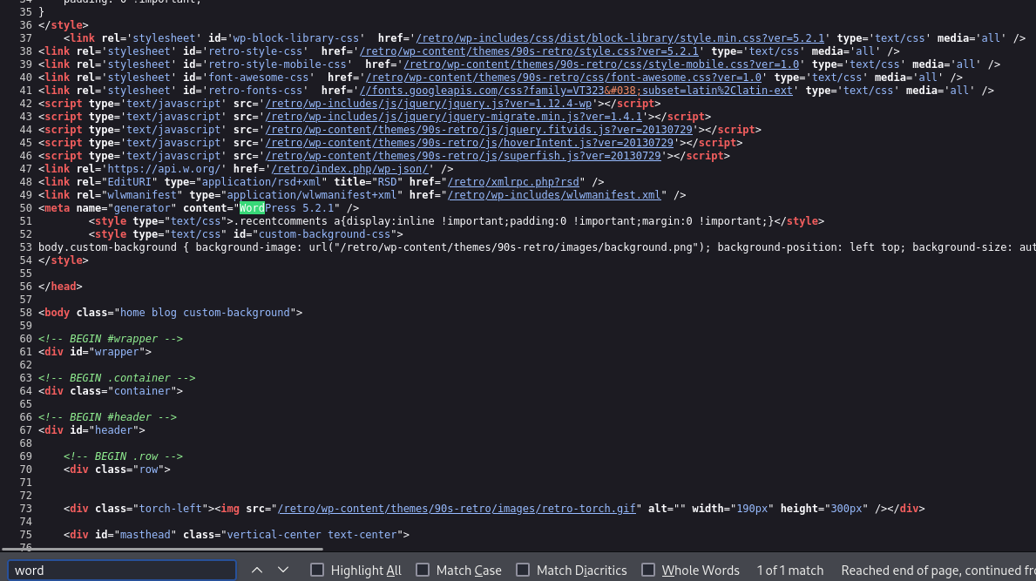Image resolution: width=1036 pixels, height=581 pixels.
Task: Click the div id 'wrapper' line
Action: 95,352
